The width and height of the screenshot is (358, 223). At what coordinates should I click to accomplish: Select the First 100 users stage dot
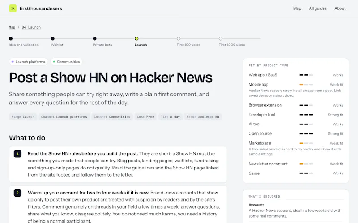point(179,38)
